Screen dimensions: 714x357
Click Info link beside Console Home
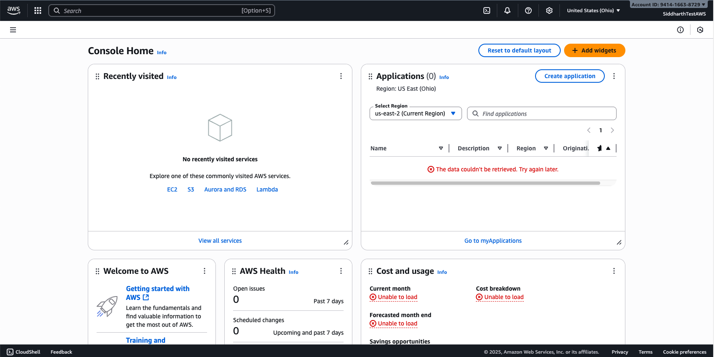point(162,52)
